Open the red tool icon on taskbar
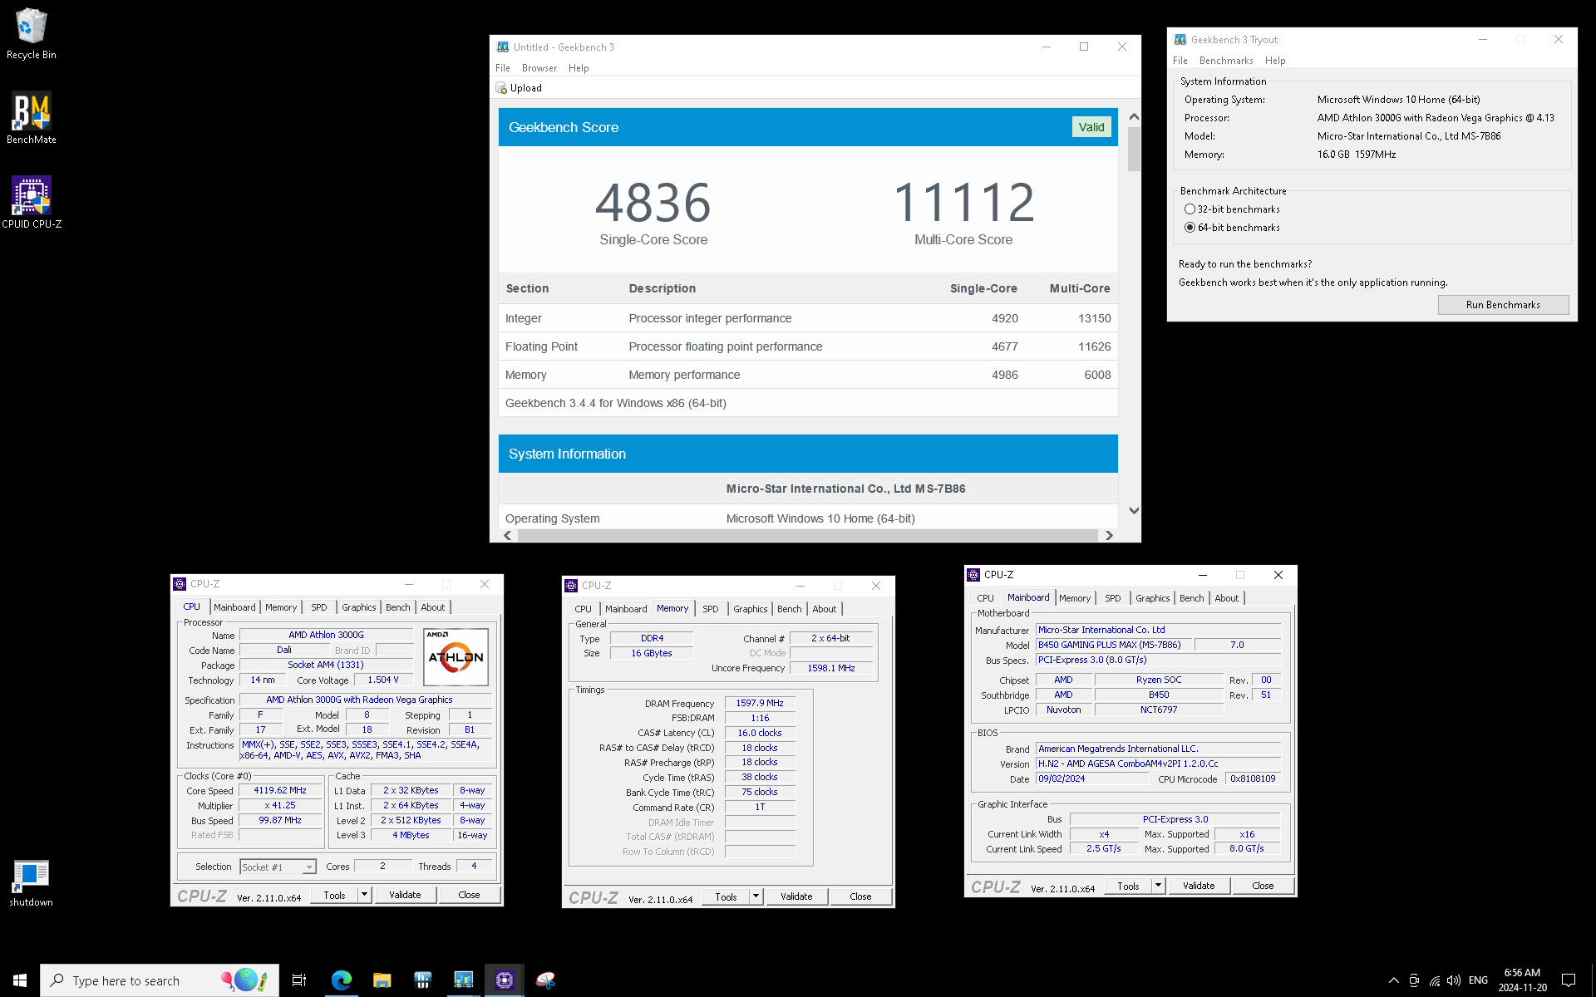 click(x=545, y=980)
